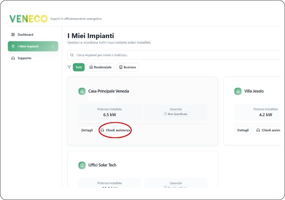Screen dimensions: 285x200
Task: Request assistance for Casa Principale Venezia
Action: tap(115, 130)
